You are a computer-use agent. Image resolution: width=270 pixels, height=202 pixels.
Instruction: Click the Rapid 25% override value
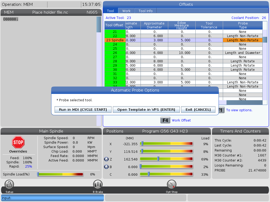[x=28, y=166]
